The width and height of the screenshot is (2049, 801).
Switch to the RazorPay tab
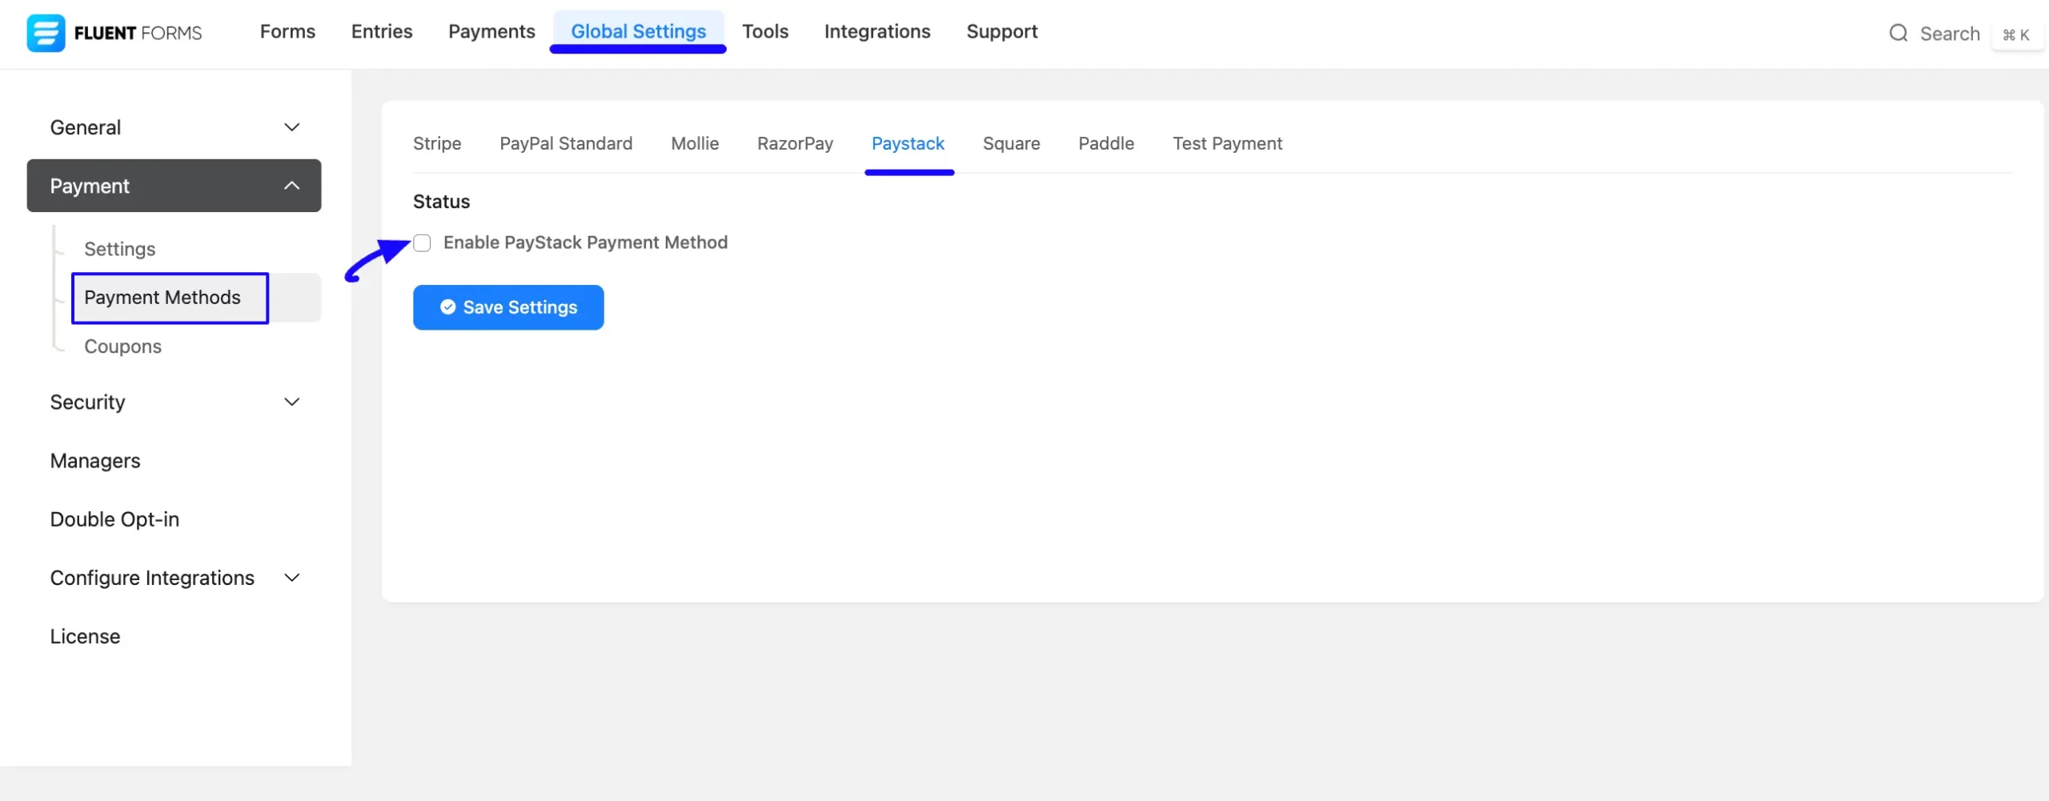[795, 143]
